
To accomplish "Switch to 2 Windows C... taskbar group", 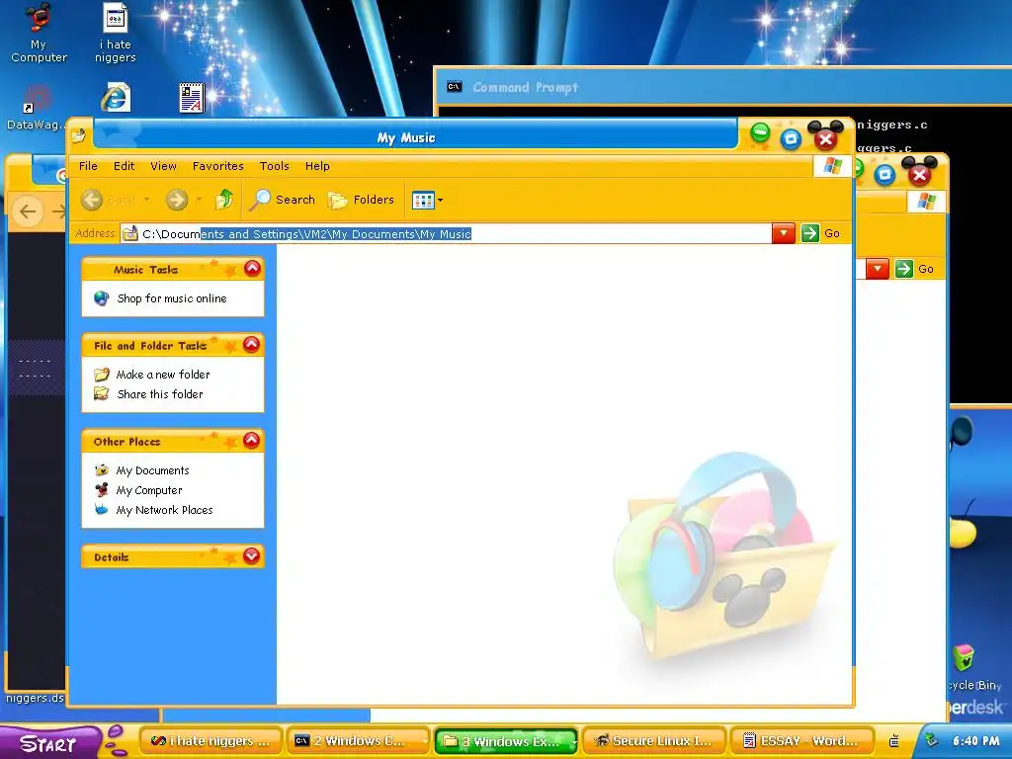I will [358, 741].
